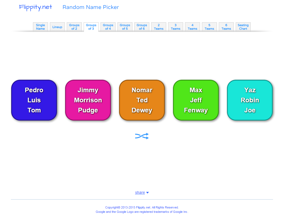Click the Flippity.net logo

coord(35,7)
